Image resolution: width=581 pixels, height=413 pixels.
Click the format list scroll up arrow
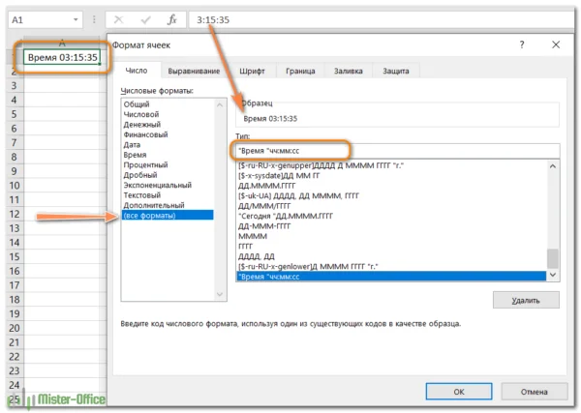tap(553, 166)
